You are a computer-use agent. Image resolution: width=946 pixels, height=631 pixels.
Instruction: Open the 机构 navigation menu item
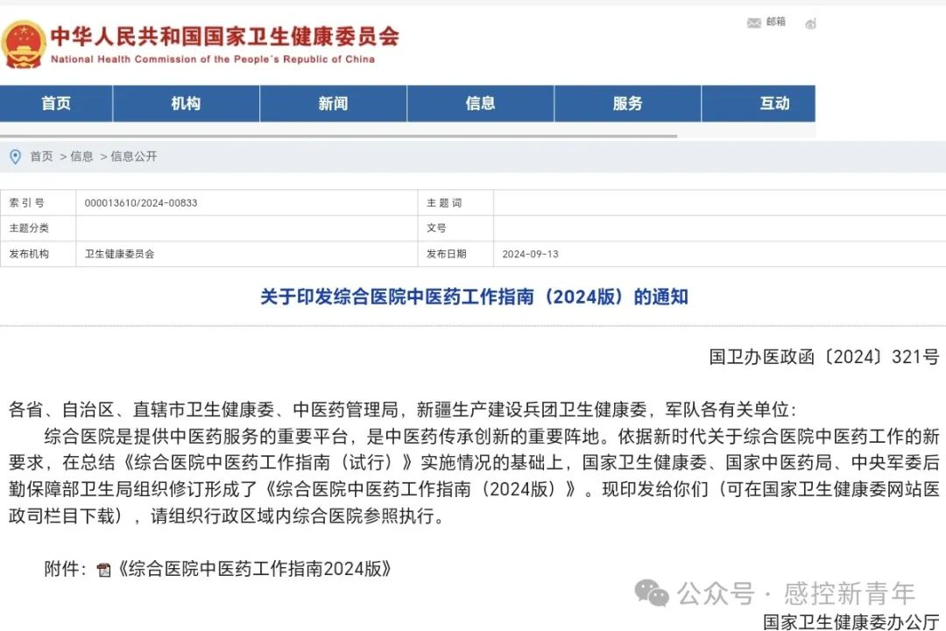point(185,103)
